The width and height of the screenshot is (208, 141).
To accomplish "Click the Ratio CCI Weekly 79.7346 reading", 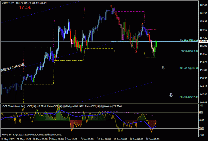I will [x=104, y=106].
